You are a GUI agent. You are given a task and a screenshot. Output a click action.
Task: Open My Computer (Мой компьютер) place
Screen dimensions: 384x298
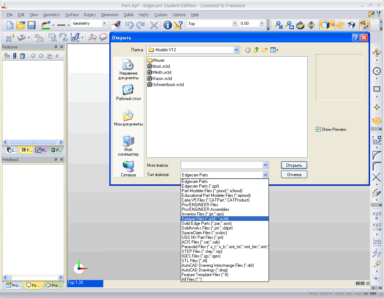pyautogui.click(x=128, y=146)
